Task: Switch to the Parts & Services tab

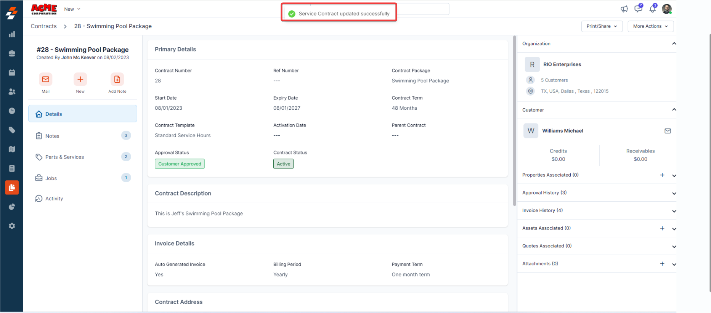Action: point(64,157)
